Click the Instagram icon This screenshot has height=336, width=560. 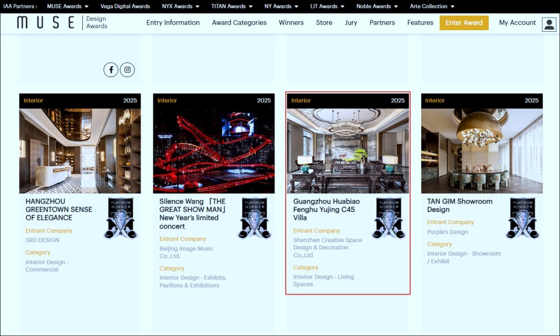tap(128, 70)
